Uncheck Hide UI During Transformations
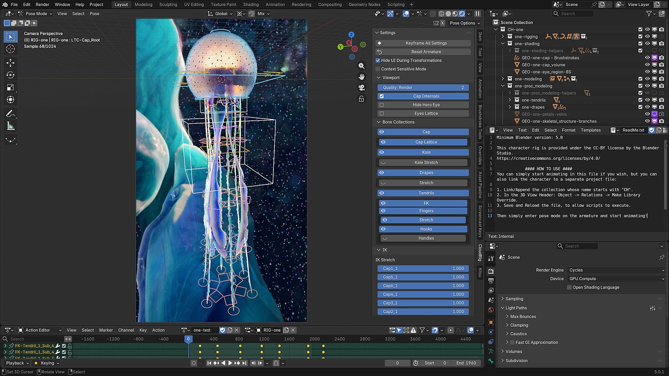The width and height of the screenshot is (669, 376). (378, 61)
